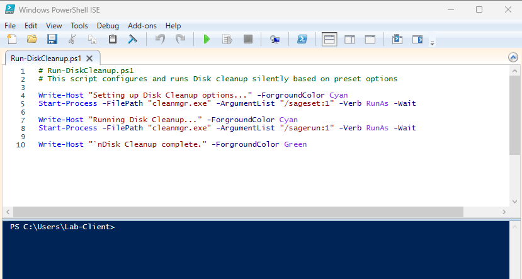522x279 pixels.
Task: Click horizontal scrollbar right arrow
Action: 504,212
